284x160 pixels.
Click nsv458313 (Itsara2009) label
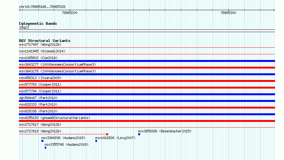(40, 78)
